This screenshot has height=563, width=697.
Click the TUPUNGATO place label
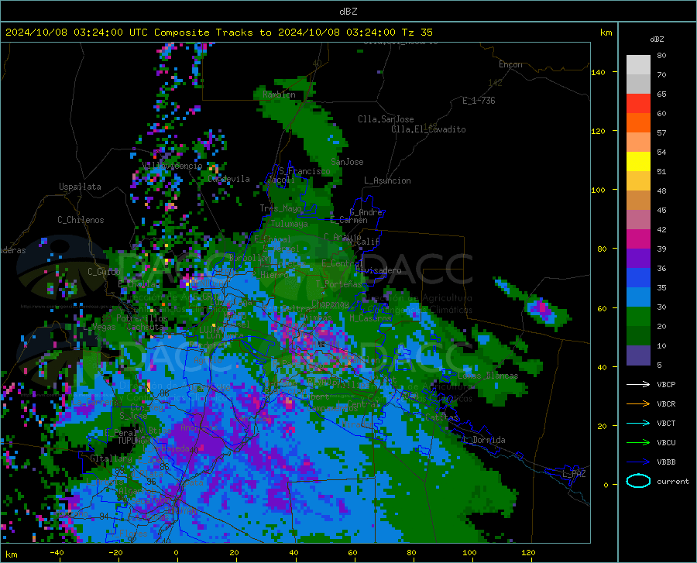tap(134, 441)
